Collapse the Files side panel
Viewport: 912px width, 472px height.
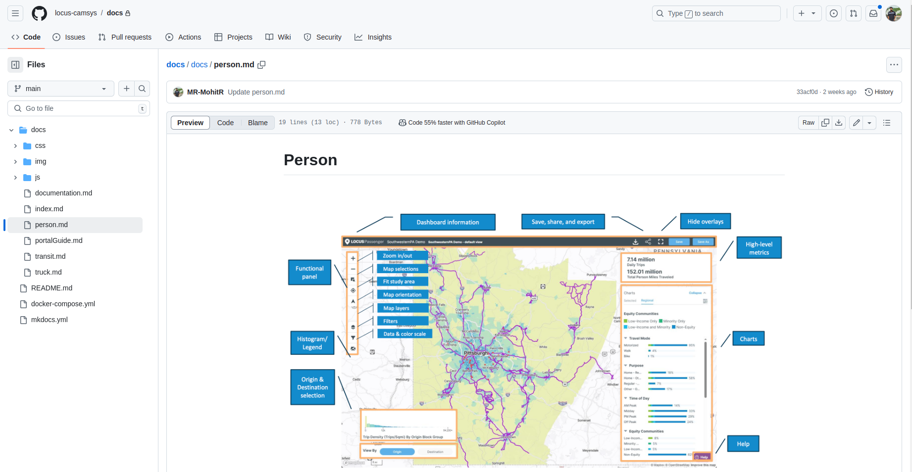click(15, 65)
